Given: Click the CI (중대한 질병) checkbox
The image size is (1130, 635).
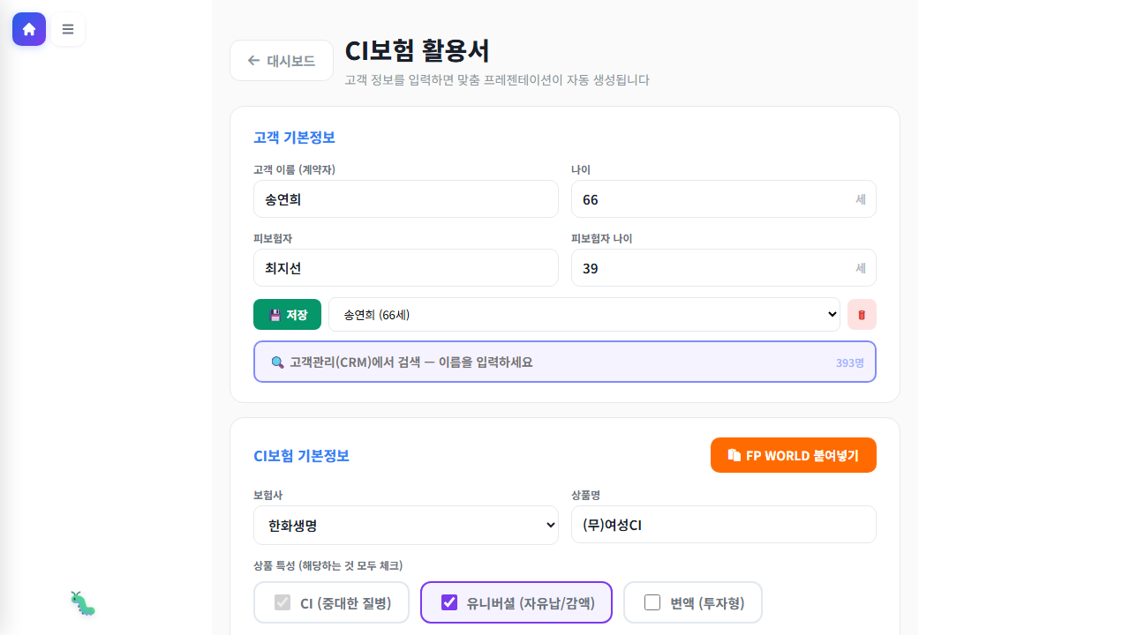Looking at the screenshot, I should click(x=282, y=602).
